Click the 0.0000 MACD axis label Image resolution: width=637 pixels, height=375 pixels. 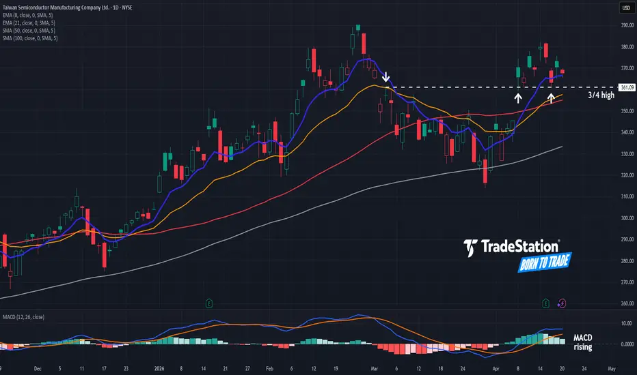(627, 344)
